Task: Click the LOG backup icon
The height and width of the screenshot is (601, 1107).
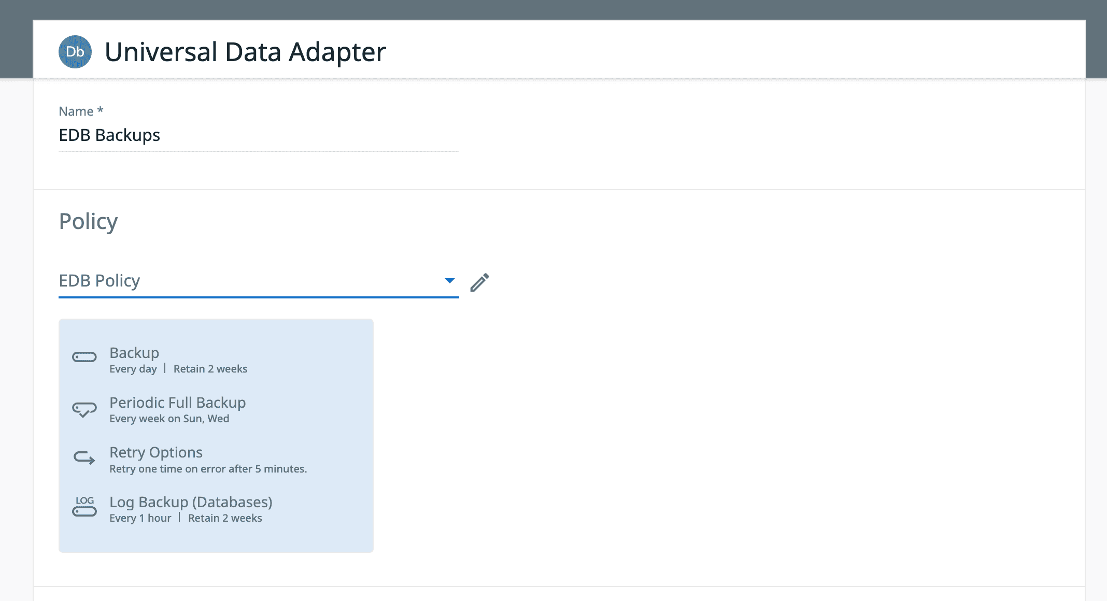Action: 84,507
